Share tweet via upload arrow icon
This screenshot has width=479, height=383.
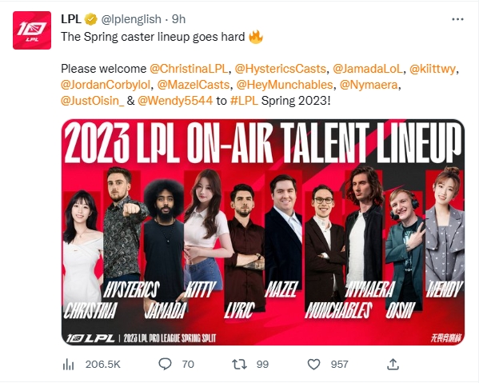tap(393, 364)
